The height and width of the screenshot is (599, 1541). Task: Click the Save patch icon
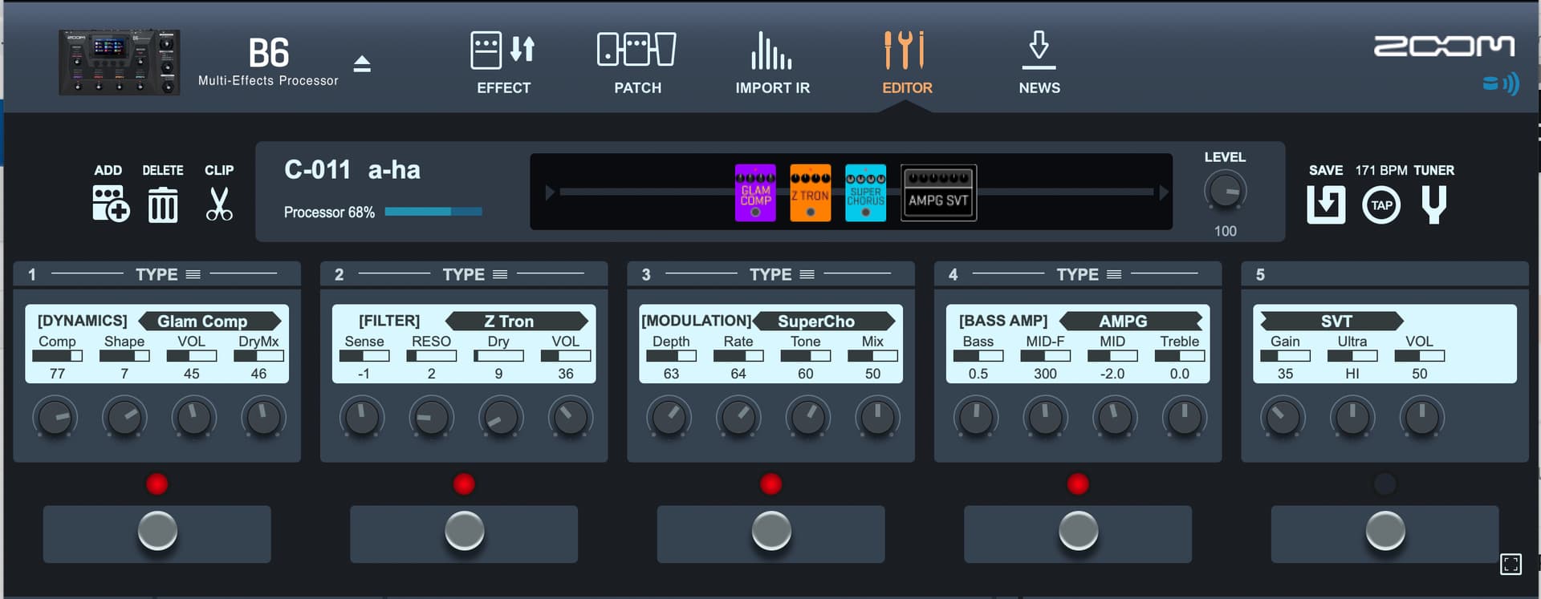click(x=1326, y=204)
